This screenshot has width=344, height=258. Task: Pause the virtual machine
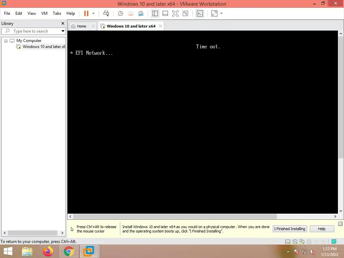(x=86, y=13)
